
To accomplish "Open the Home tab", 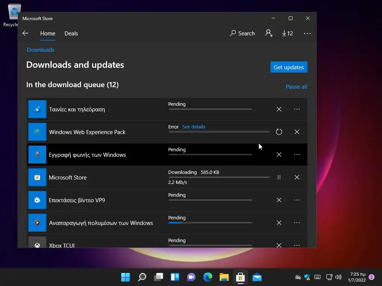I will click(48, 33).
